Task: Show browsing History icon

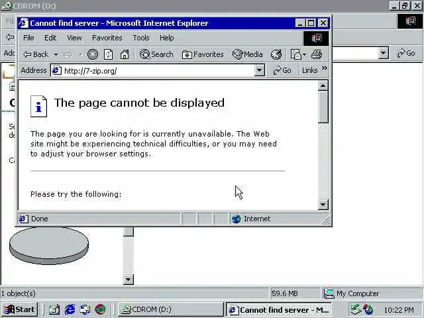Action: [276, 54]
